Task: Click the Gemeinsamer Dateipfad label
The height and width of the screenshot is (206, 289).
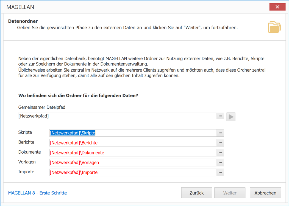Action: [x=42, y=107]
